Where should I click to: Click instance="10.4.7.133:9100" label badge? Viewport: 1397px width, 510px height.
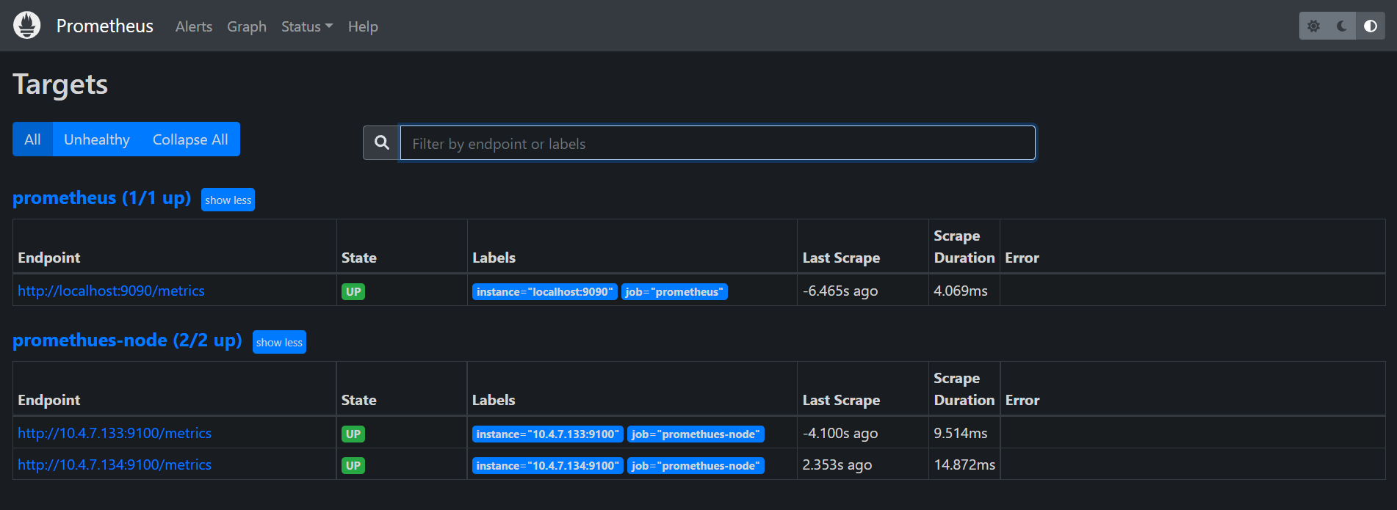[548, 434]
